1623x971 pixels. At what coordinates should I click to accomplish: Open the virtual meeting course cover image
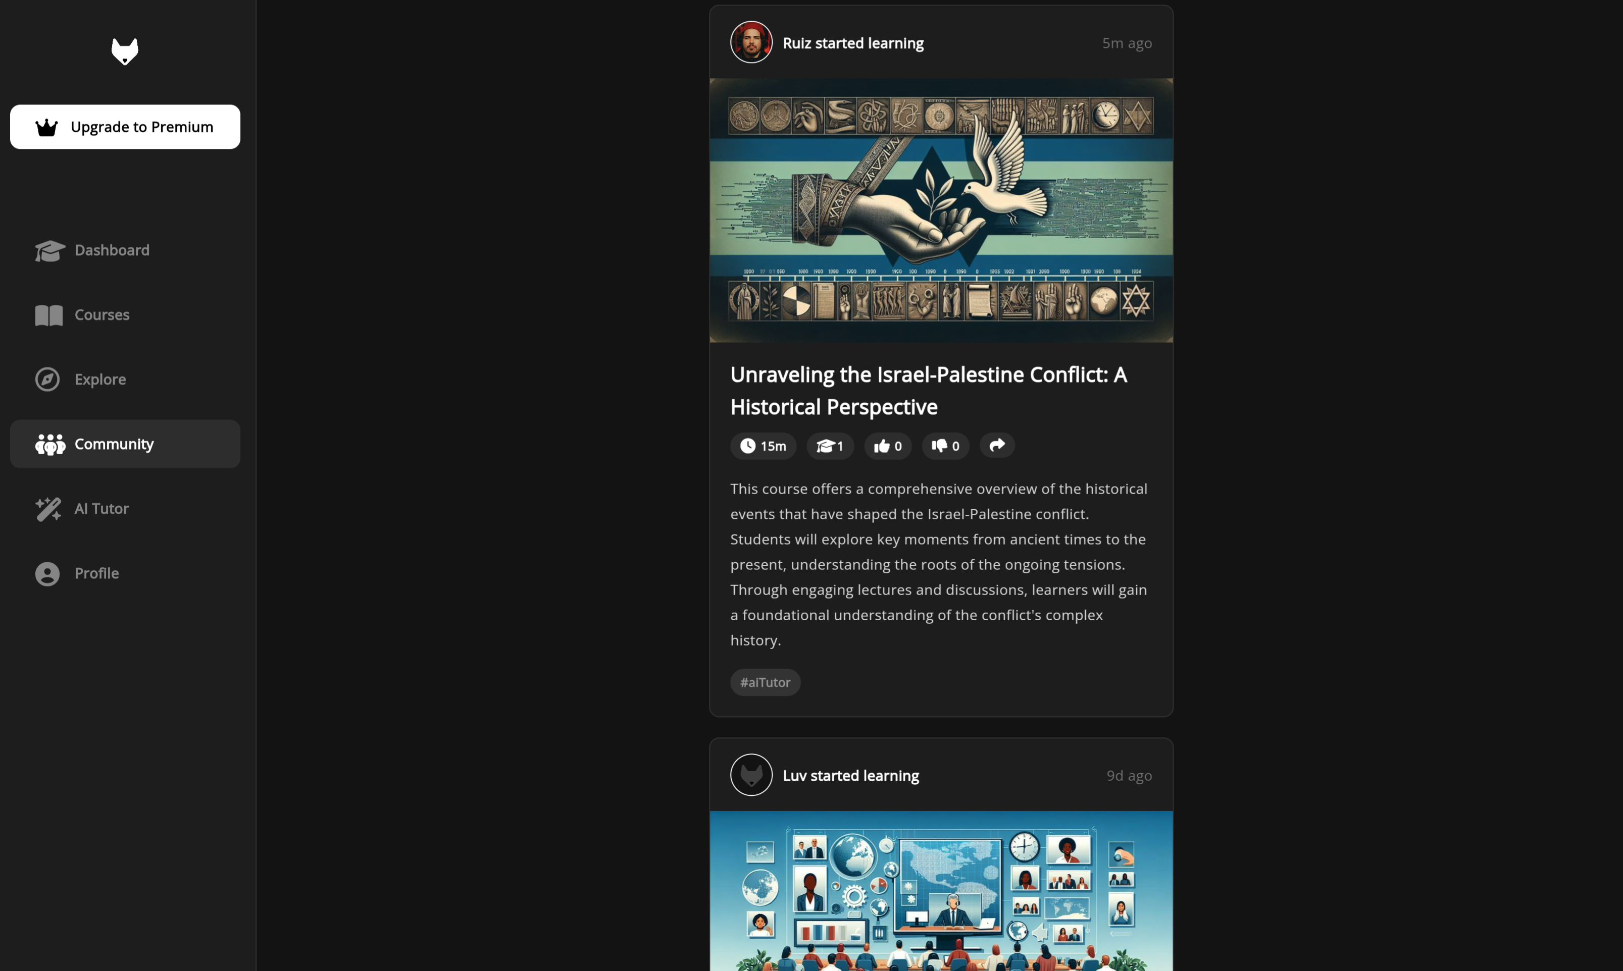(x=941, y=891)
